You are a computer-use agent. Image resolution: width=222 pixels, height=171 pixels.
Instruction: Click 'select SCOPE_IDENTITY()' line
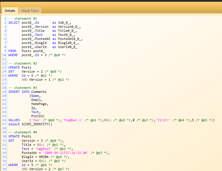tap(30, 124)
